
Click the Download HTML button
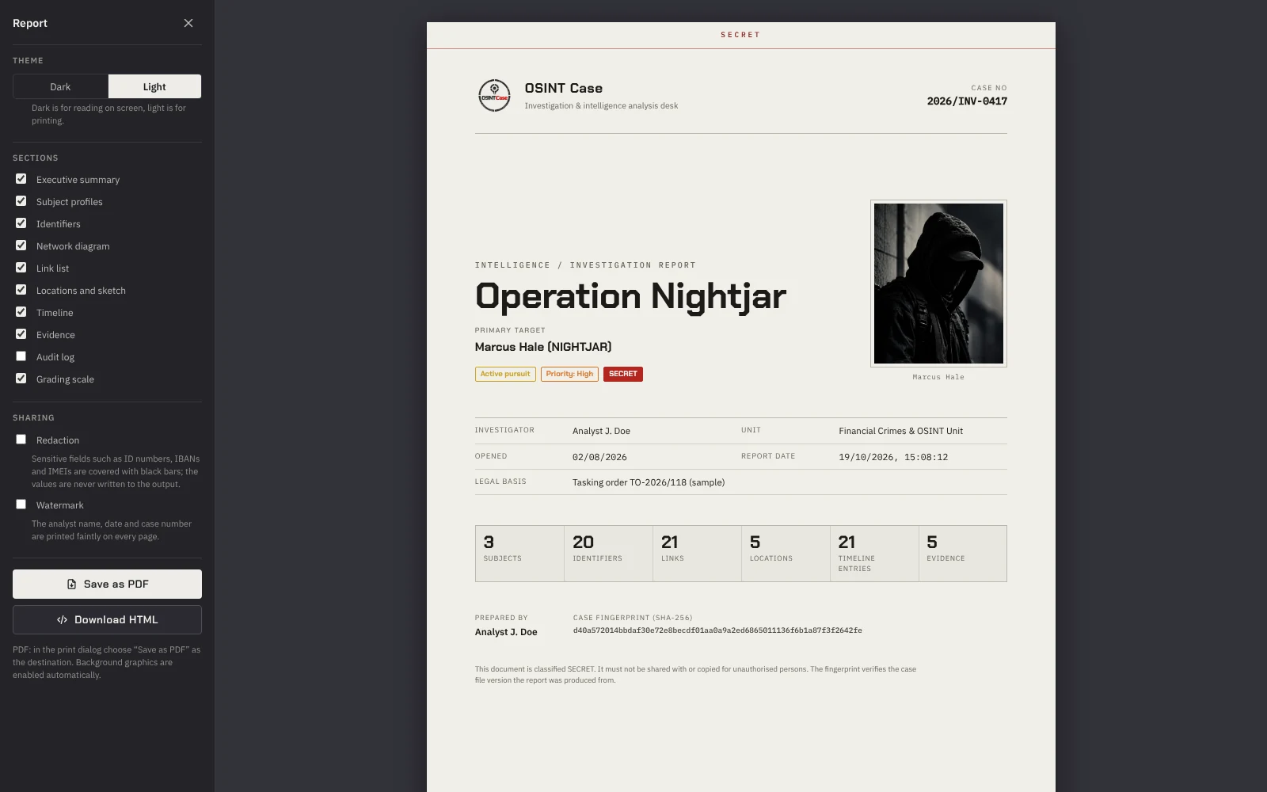click(107, 619)
